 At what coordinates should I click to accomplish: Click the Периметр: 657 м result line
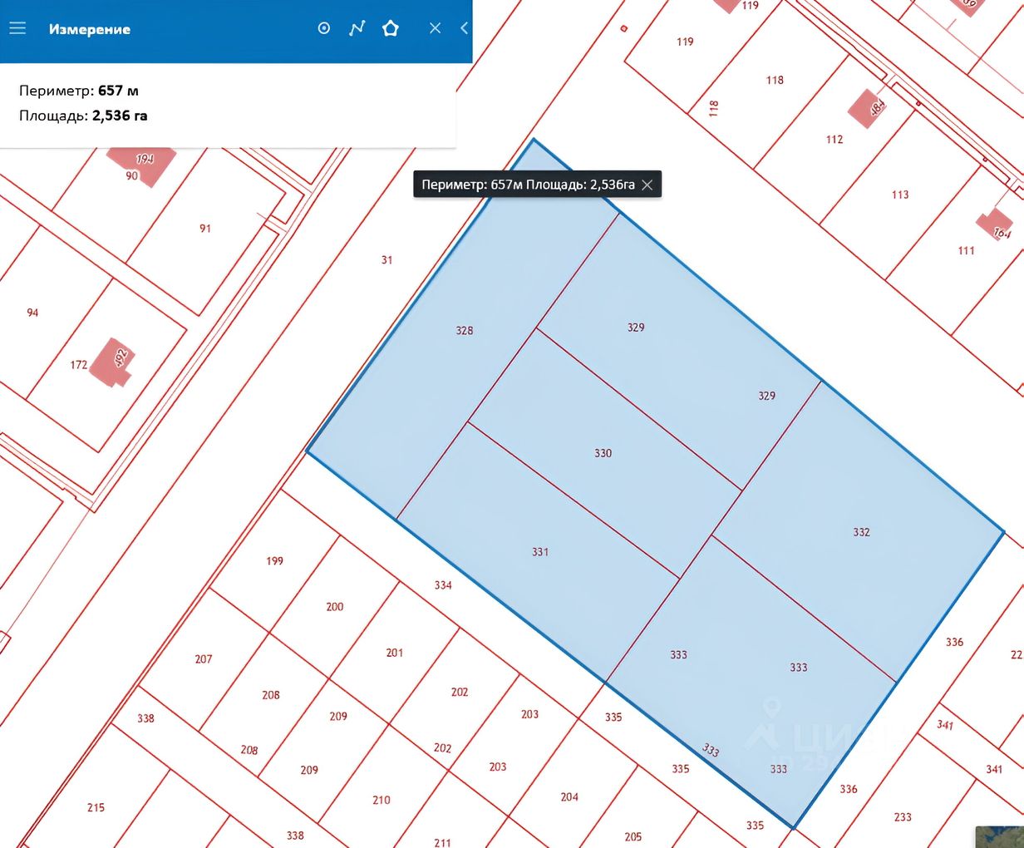pyautogui.click(x=79, y=91)
